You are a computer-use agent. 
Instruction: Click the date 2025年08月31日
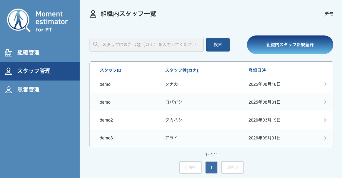[265, 102]
